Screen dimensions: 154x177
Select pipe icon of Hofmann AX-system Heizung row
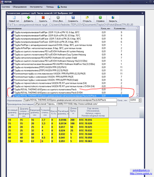click(x=13, y=51)
